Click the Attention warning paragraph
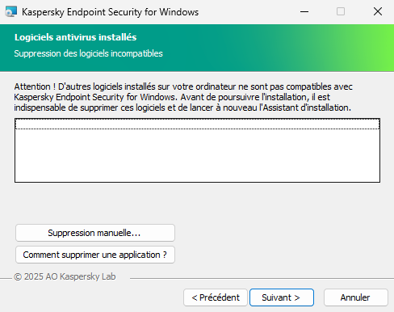Viewport: 394px width, 312px height. [183, 97]
